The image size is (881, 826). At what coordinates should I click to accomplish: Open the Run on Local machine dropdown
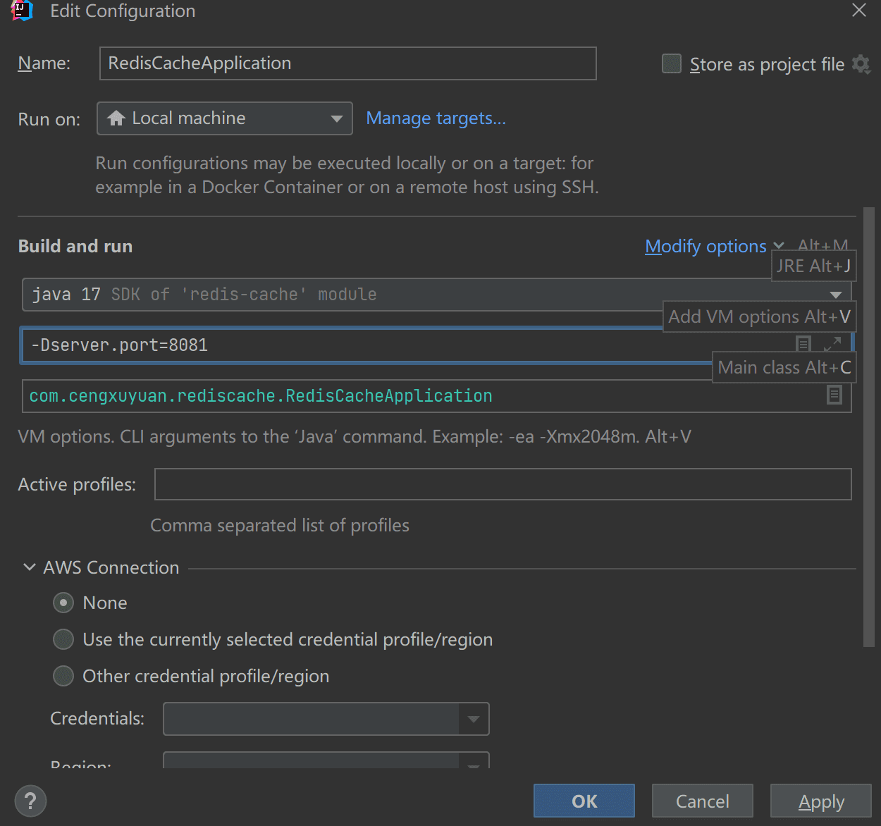pos(224,118)
